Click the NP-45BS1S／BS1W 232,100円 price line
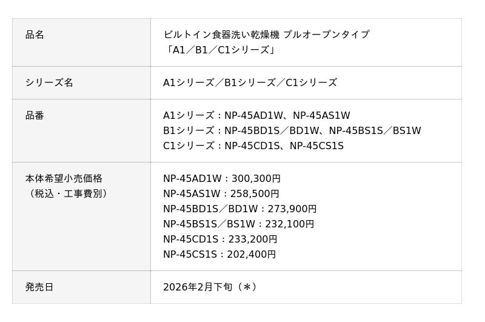The width and height of the screenshot is (485, 322). [x=238, y=224]
